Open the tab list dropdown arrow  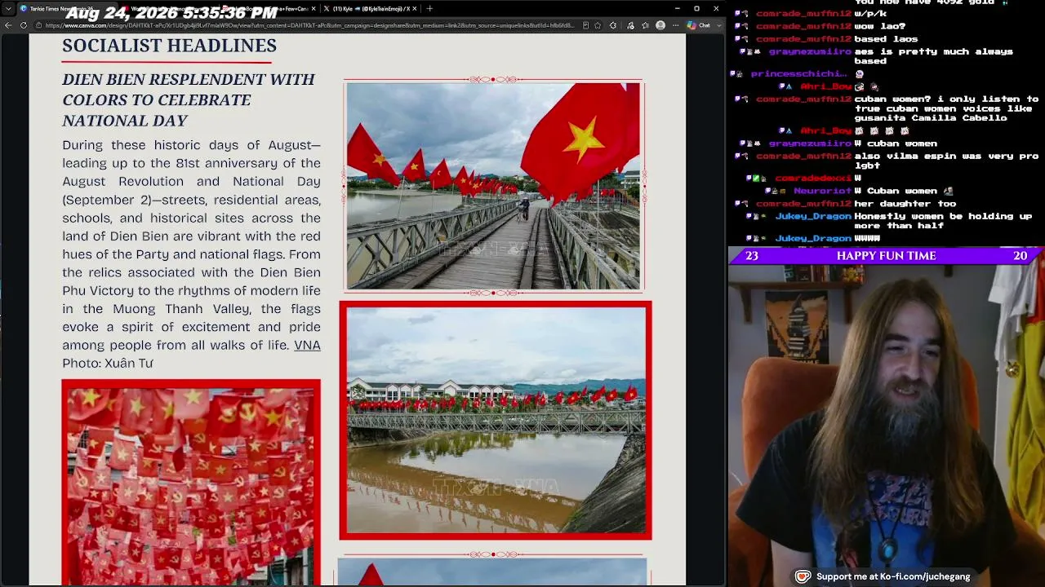(x=8, y=9)
